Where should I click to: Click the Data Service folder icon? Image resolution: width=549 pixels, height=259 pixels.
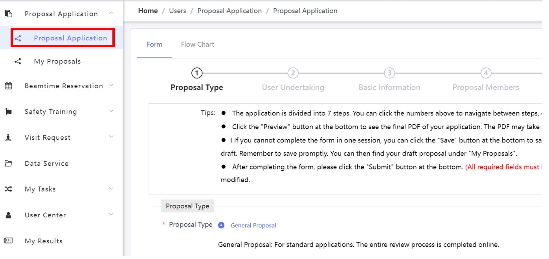[8, 164]
